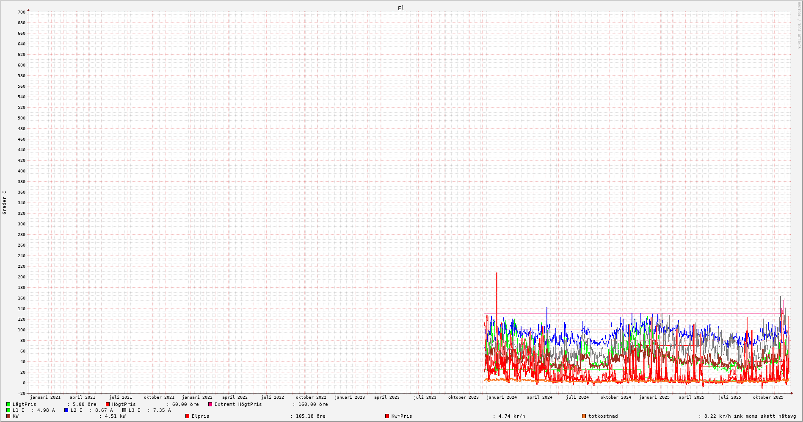This screenshot has height=422, width=803.
Task: Select the "oktober 2025" time axis label
Action: (x=768, y=397)
